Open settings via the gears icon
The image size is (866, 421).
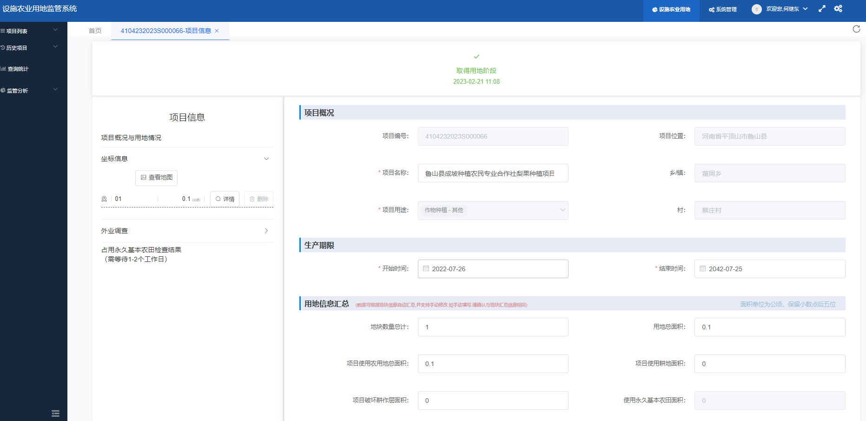tap(838, 9)
